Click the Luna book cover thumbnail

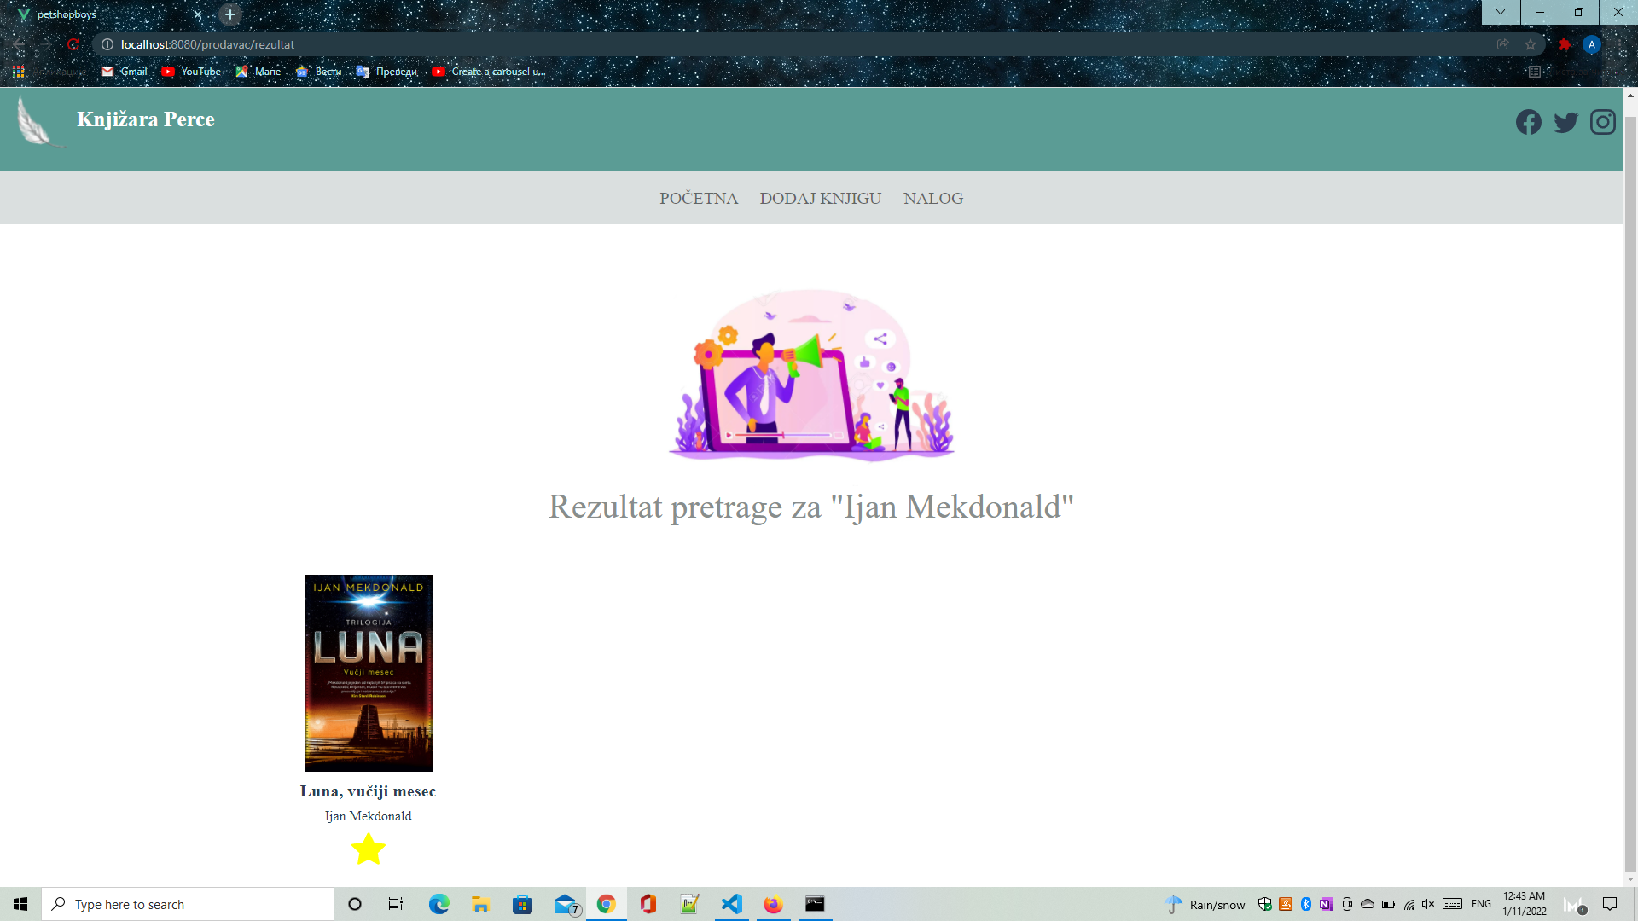368,673
